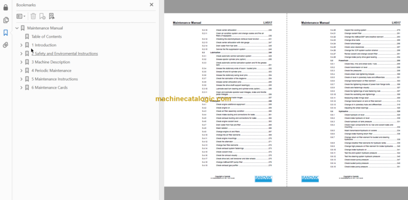Delete selected bookmark with trash icon
Image resolution: width=408 pixels, height=200 pixels.
tap(33, 16)
